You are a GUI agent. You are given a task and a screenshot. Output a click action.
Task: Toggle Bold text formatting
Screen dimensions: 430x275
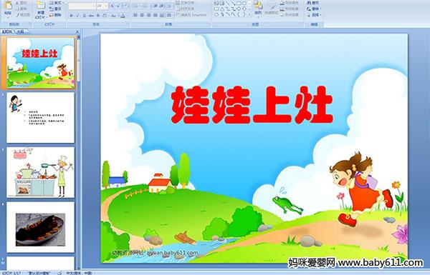(x=71, y=16)
